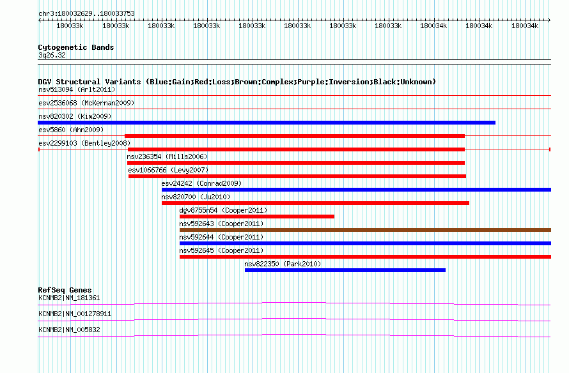Select the red esv2299103 (Bentley2008) loss bar

(x=296, y=149)
